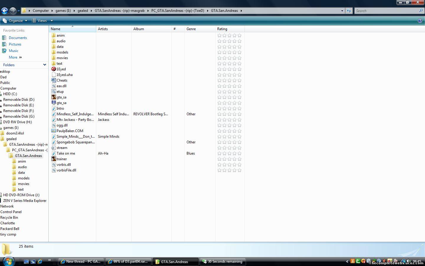This screenshot has width=425, height=266.
Task: Expand breadcrumb arrow after GTA.San.Andreas
Action: pyautogui.click(x=241, y=11)
